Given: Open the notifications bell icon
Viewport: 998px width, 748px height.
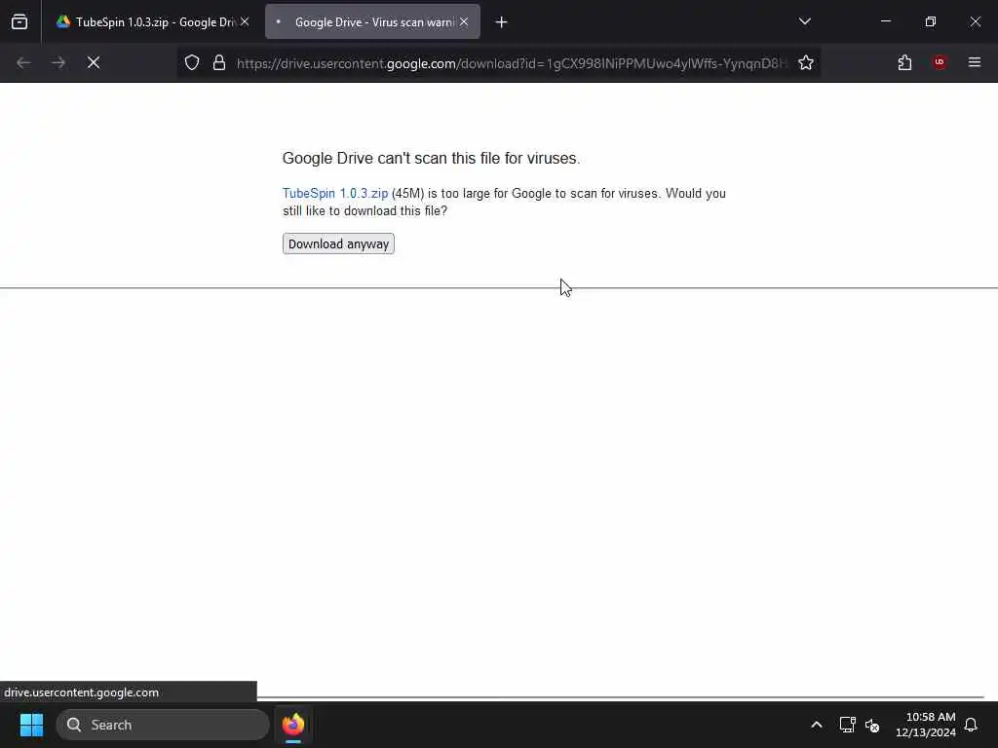Looking at the screenshot, I should [971, 725].
